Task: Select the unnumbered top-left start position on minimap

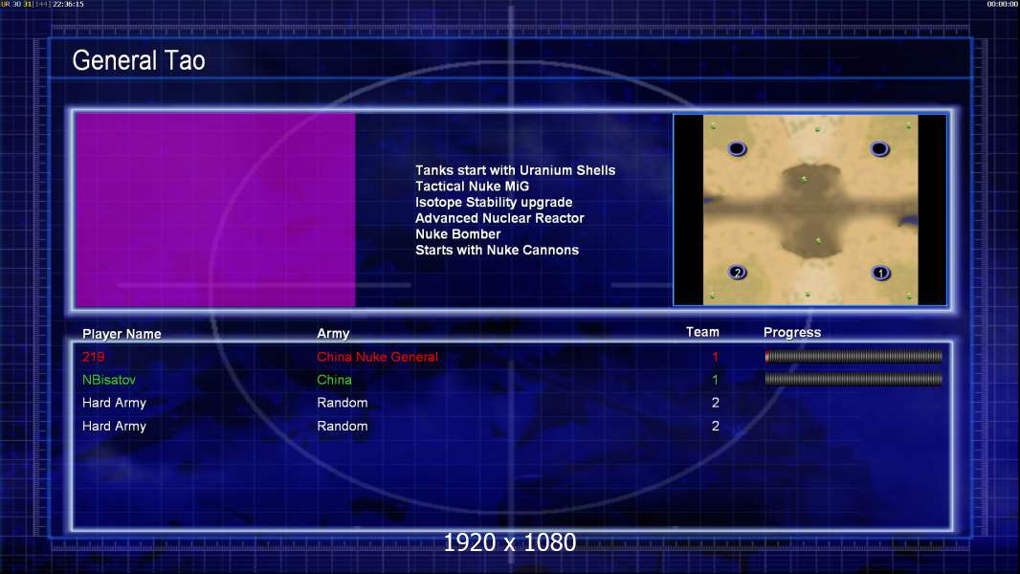Action: tap(737, 149)
